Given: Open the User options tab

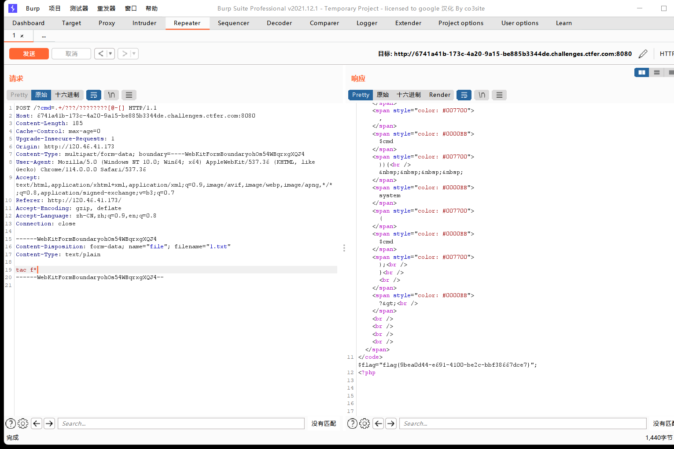Looking at the screenshot, I should [x=520, y=23].
